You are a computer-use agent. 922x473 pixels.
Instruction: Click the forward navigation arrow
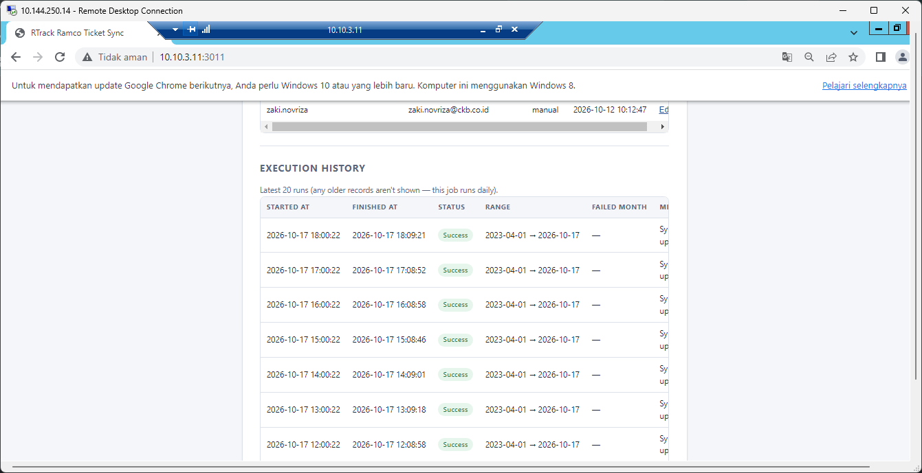[x=38, y=57]
